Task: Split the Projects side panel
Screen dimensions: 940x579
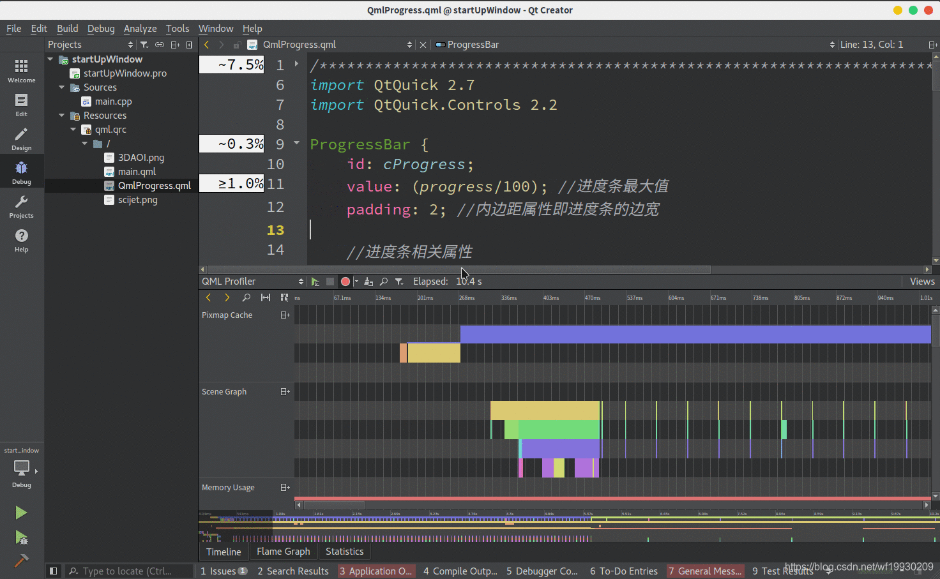Action: pos(175,45)
